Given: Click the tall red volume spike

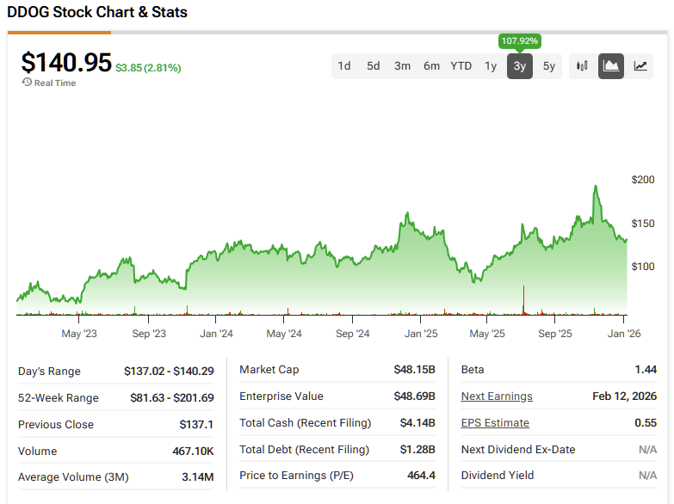Looking at the screenshot, I should (523, 301).
